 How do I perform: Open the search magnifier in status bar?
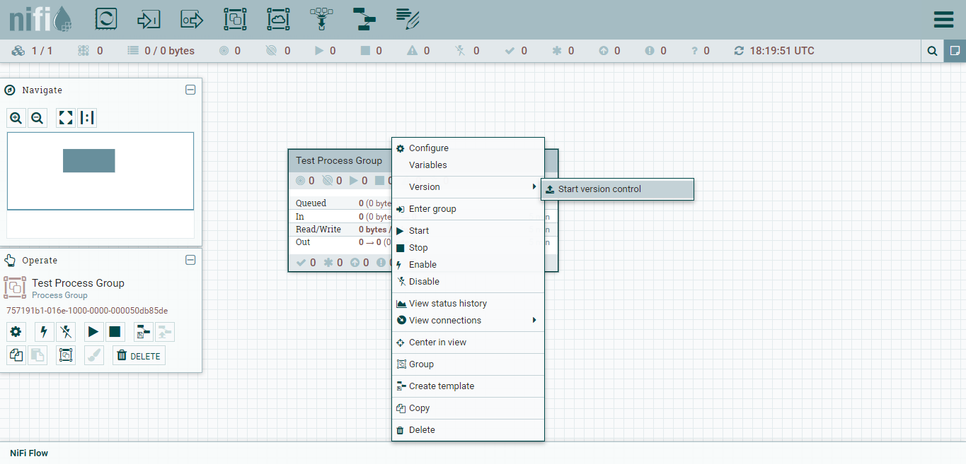click(x=933, y=51)
